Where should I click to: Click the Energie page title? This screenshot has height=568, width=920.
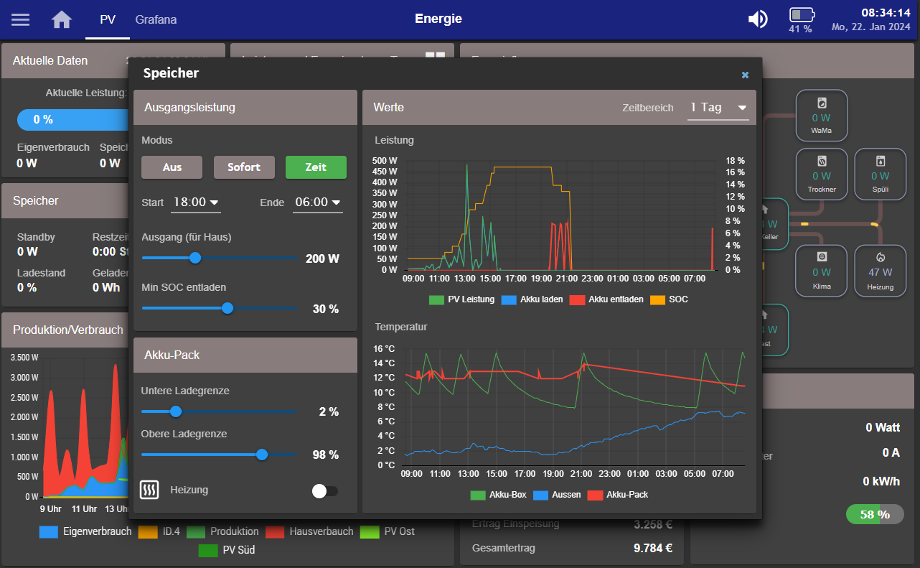(x=438, y=19)
